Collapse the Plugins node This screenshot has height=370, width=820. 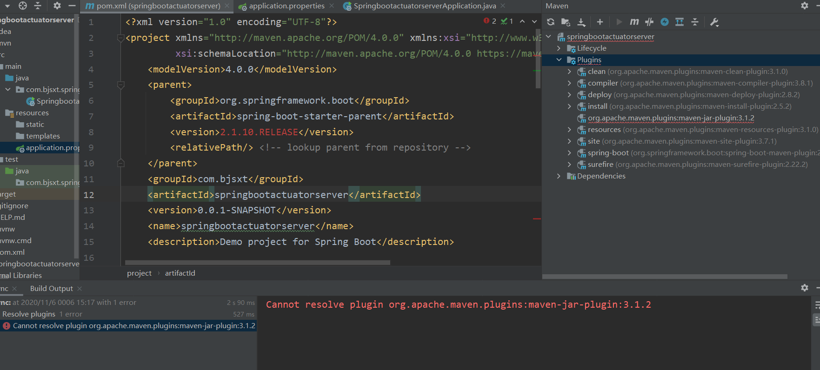coord(559,60)
